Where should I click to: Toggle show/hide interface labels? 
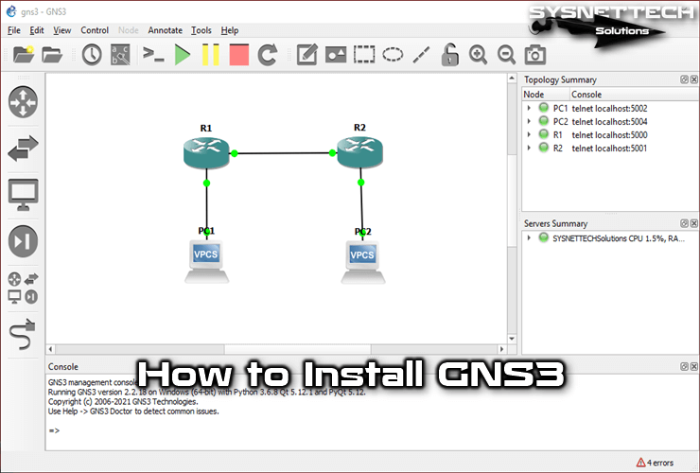tap(120, 55)
